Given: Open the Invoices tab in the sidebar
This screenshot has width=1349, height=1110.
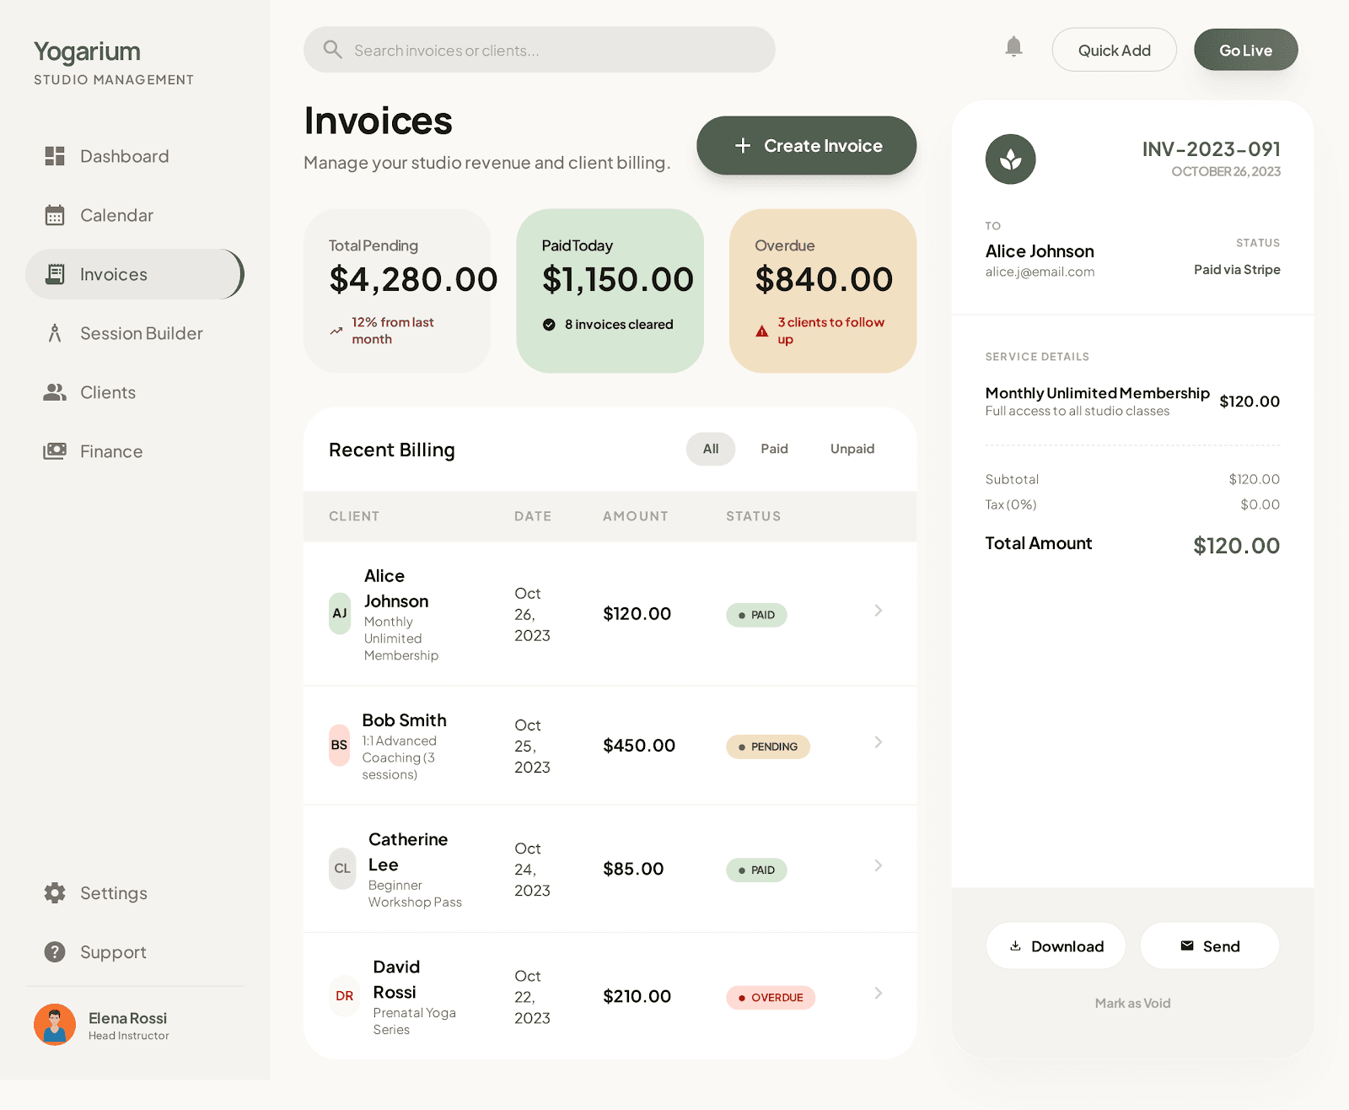Looking at the screenshot, I should click(x=114, y=273).
